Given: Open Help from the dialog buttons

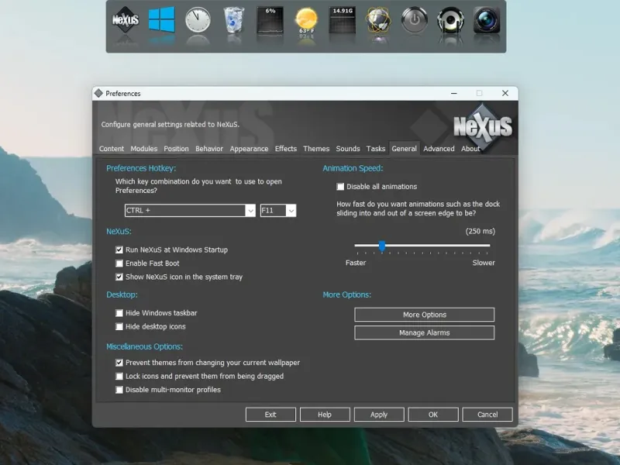Looking at the screenshot, I should tap(325, 415).
